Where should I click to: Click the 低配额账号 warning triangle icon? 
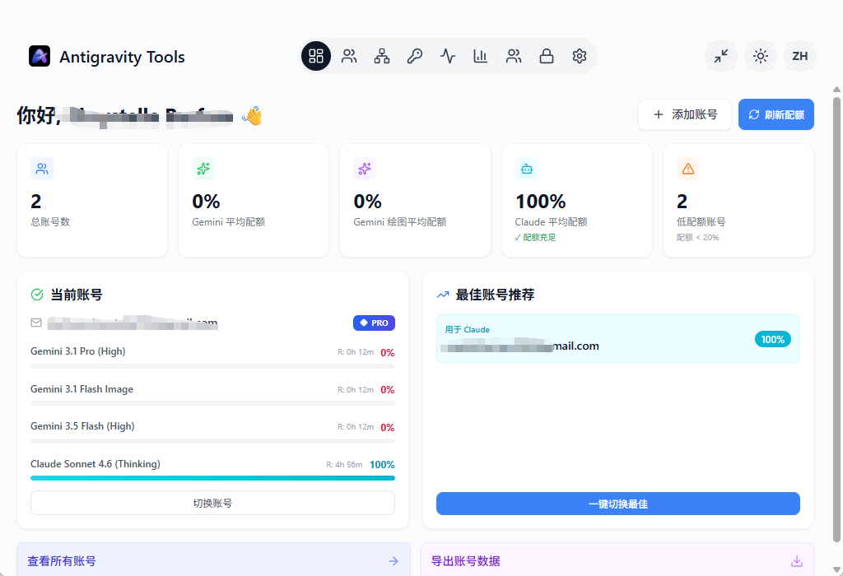pos(688,169)
